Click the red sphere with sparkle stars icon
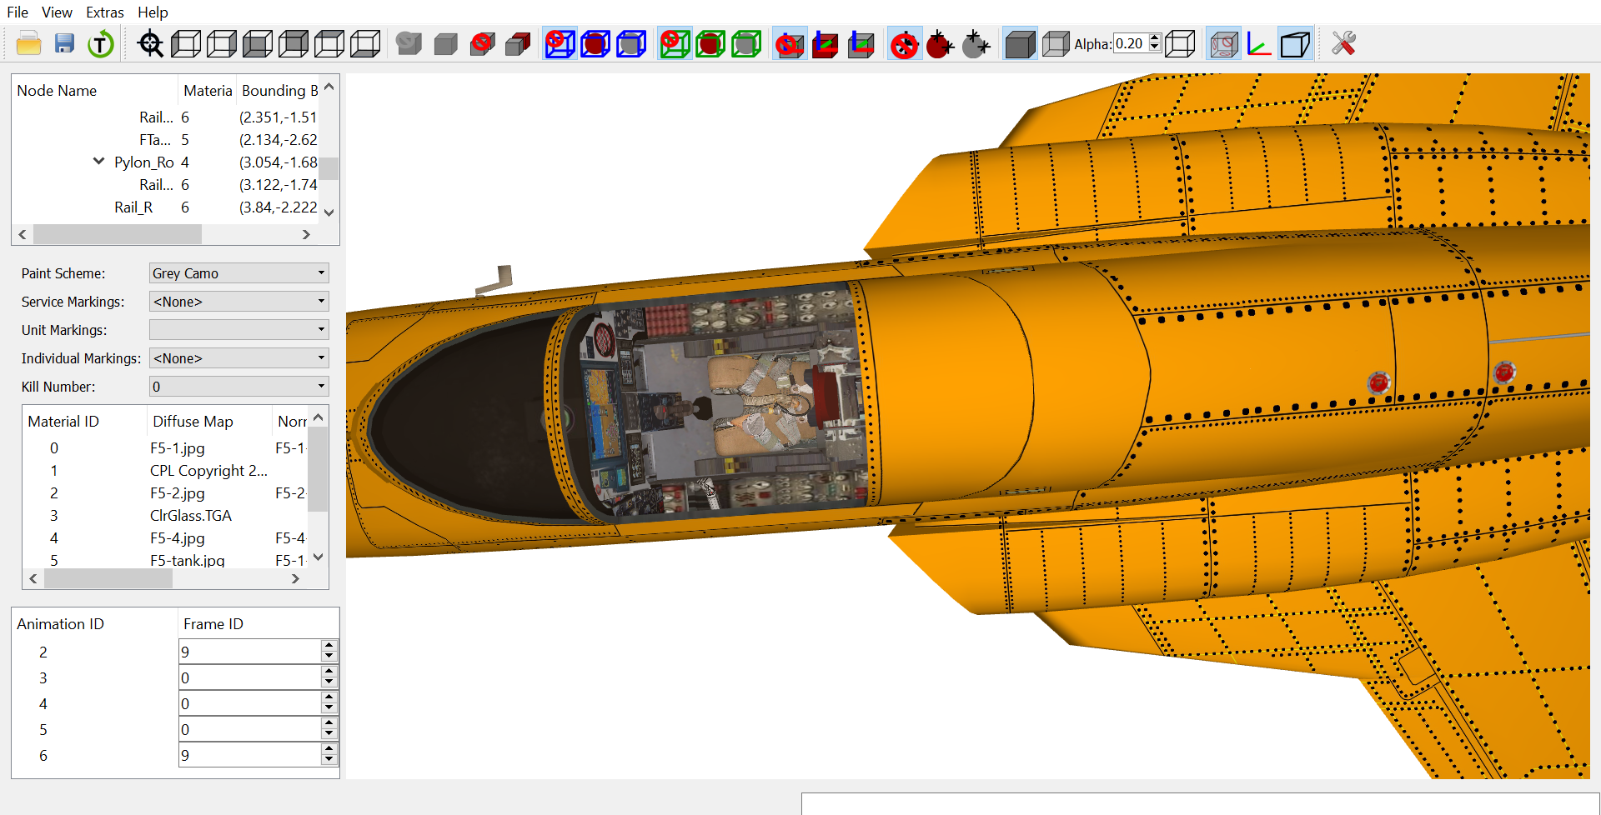Screen dimensions: 1601x815 941,43
